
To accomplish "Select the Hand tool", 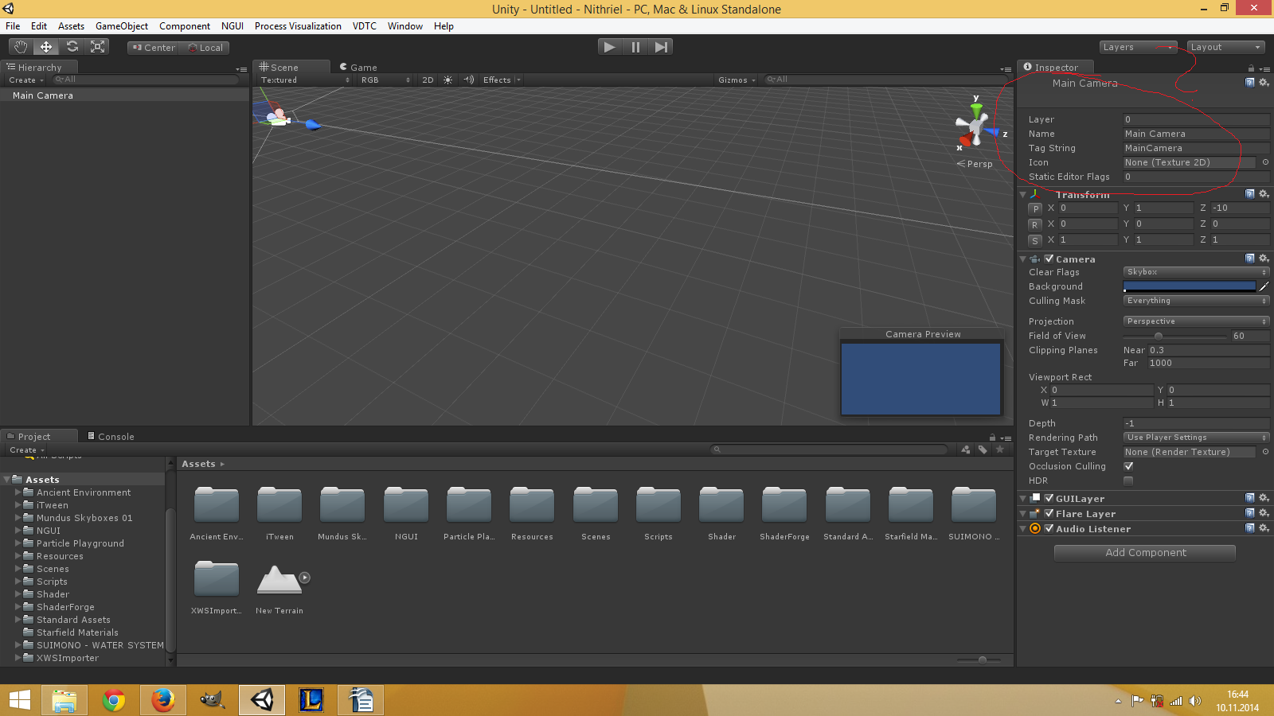I will coord(21,47).
